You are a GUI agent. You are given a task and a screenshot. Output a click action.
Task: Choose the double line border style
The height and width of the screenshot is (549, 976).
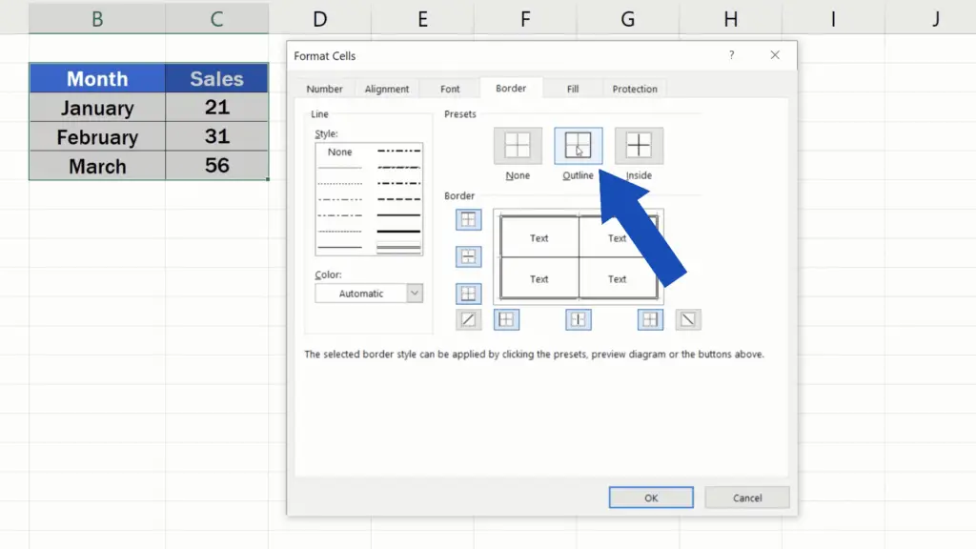point(398,248)
